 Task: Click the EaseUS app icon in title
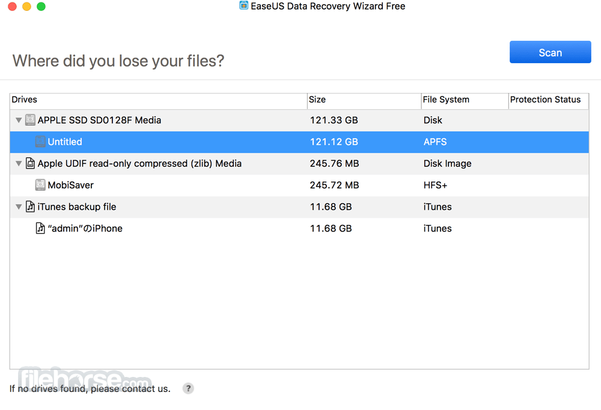coord(244,5)
